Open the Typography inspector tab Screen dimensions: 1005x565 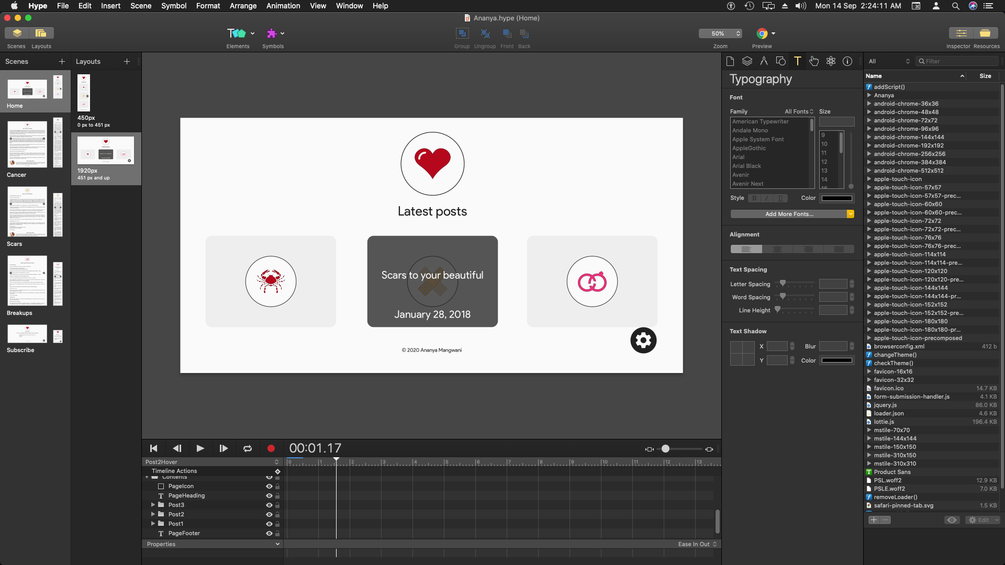(797, 61)
